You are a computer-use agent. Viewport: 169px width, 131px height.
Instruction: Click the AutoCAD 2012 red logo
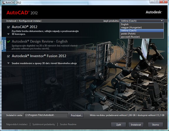(22, 13)
